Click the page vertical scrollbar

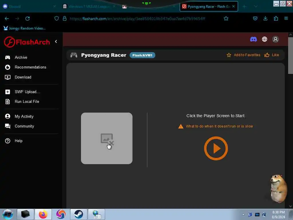pyautogui.click(x=290, y=55)
